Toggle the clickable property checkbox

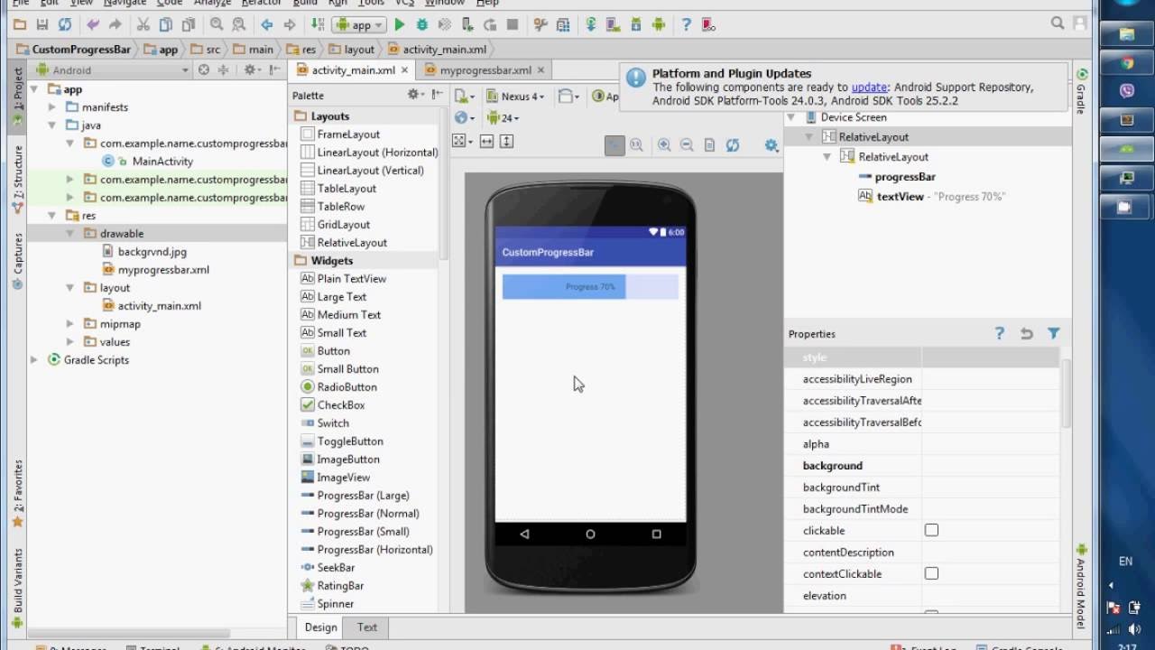(931, 530)
